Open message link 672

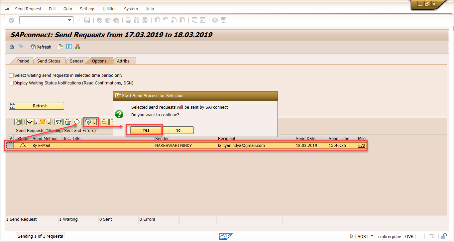(362, 146)
